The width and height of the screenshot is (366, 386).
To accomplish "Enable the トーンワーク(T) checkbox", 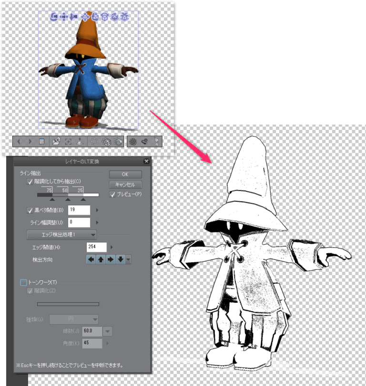I will tap(23, 282).
